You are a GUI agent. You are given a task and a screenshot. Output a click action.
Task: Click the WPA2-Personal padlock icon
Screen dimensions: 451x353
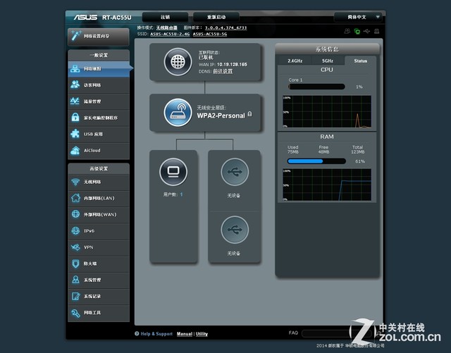pyautogui.click(x=249, y=114)
